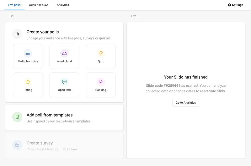
Task: Pick the Rating star icon
Action: (28, 82)
